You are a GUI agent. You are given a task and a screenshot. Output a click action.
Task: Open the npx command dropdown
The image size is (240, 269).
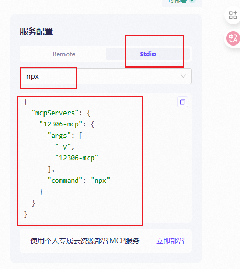tap(106, 76)
